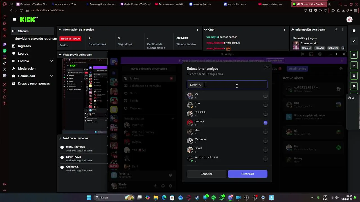This screenshot has width=360, height=202.
Task: Expand the Comunidad submenu
Action: (51, 76)
